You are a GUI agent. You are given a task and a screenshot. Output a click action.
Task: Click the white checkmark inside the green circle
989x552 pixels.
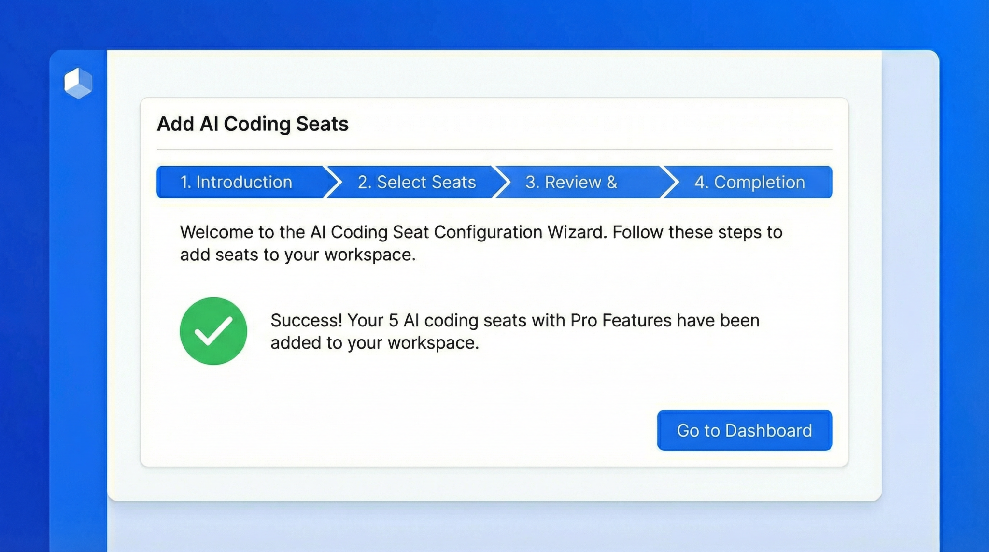214,330
